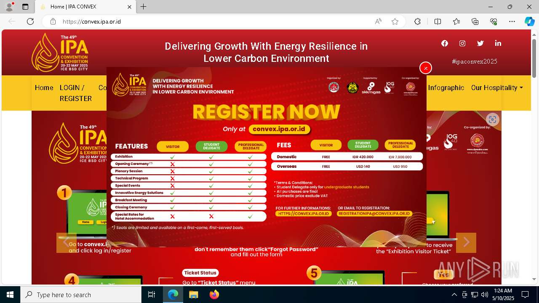This screenshot has width=539, height=303.
Task: Open File Explorer from taskbar
Action: point(193,295)
